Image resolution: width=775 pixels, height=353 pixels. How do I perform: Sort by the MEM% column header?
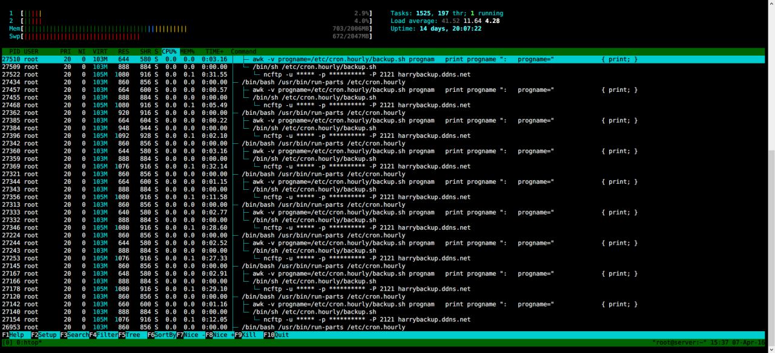point(187,51)
